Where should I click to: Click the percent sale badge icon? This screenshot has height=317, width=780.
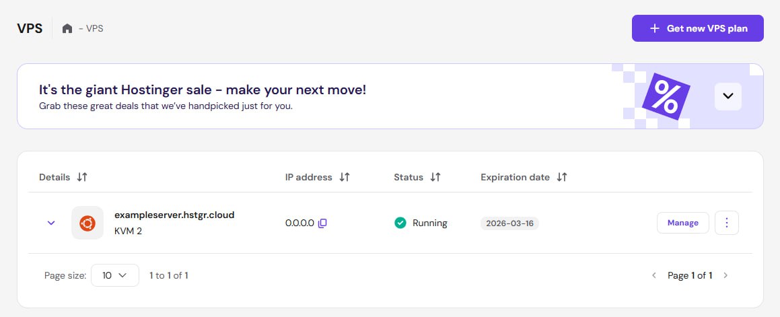(665, 96)
